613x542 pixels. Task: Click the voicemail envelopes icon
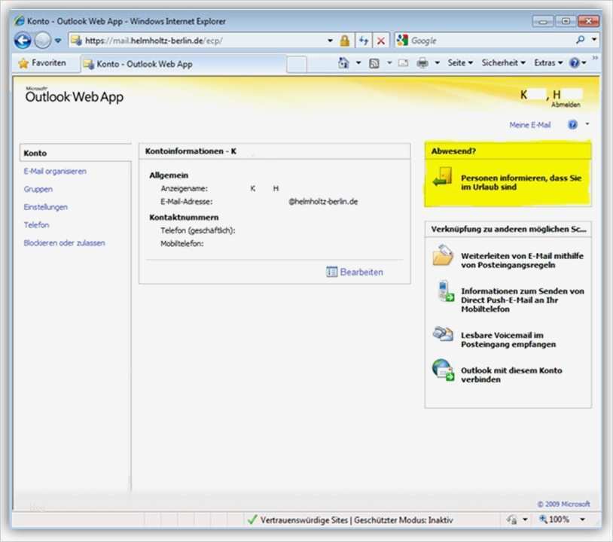pos(443,334)
